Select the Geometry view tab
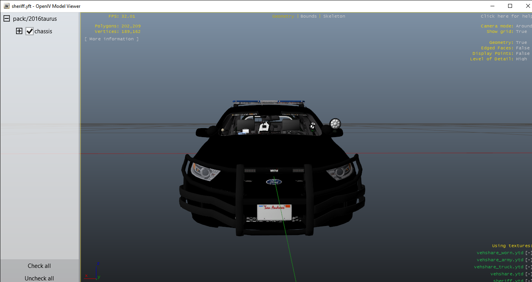Image resolution: width=532 pixels, height=282 pixels. click(283, 16)
